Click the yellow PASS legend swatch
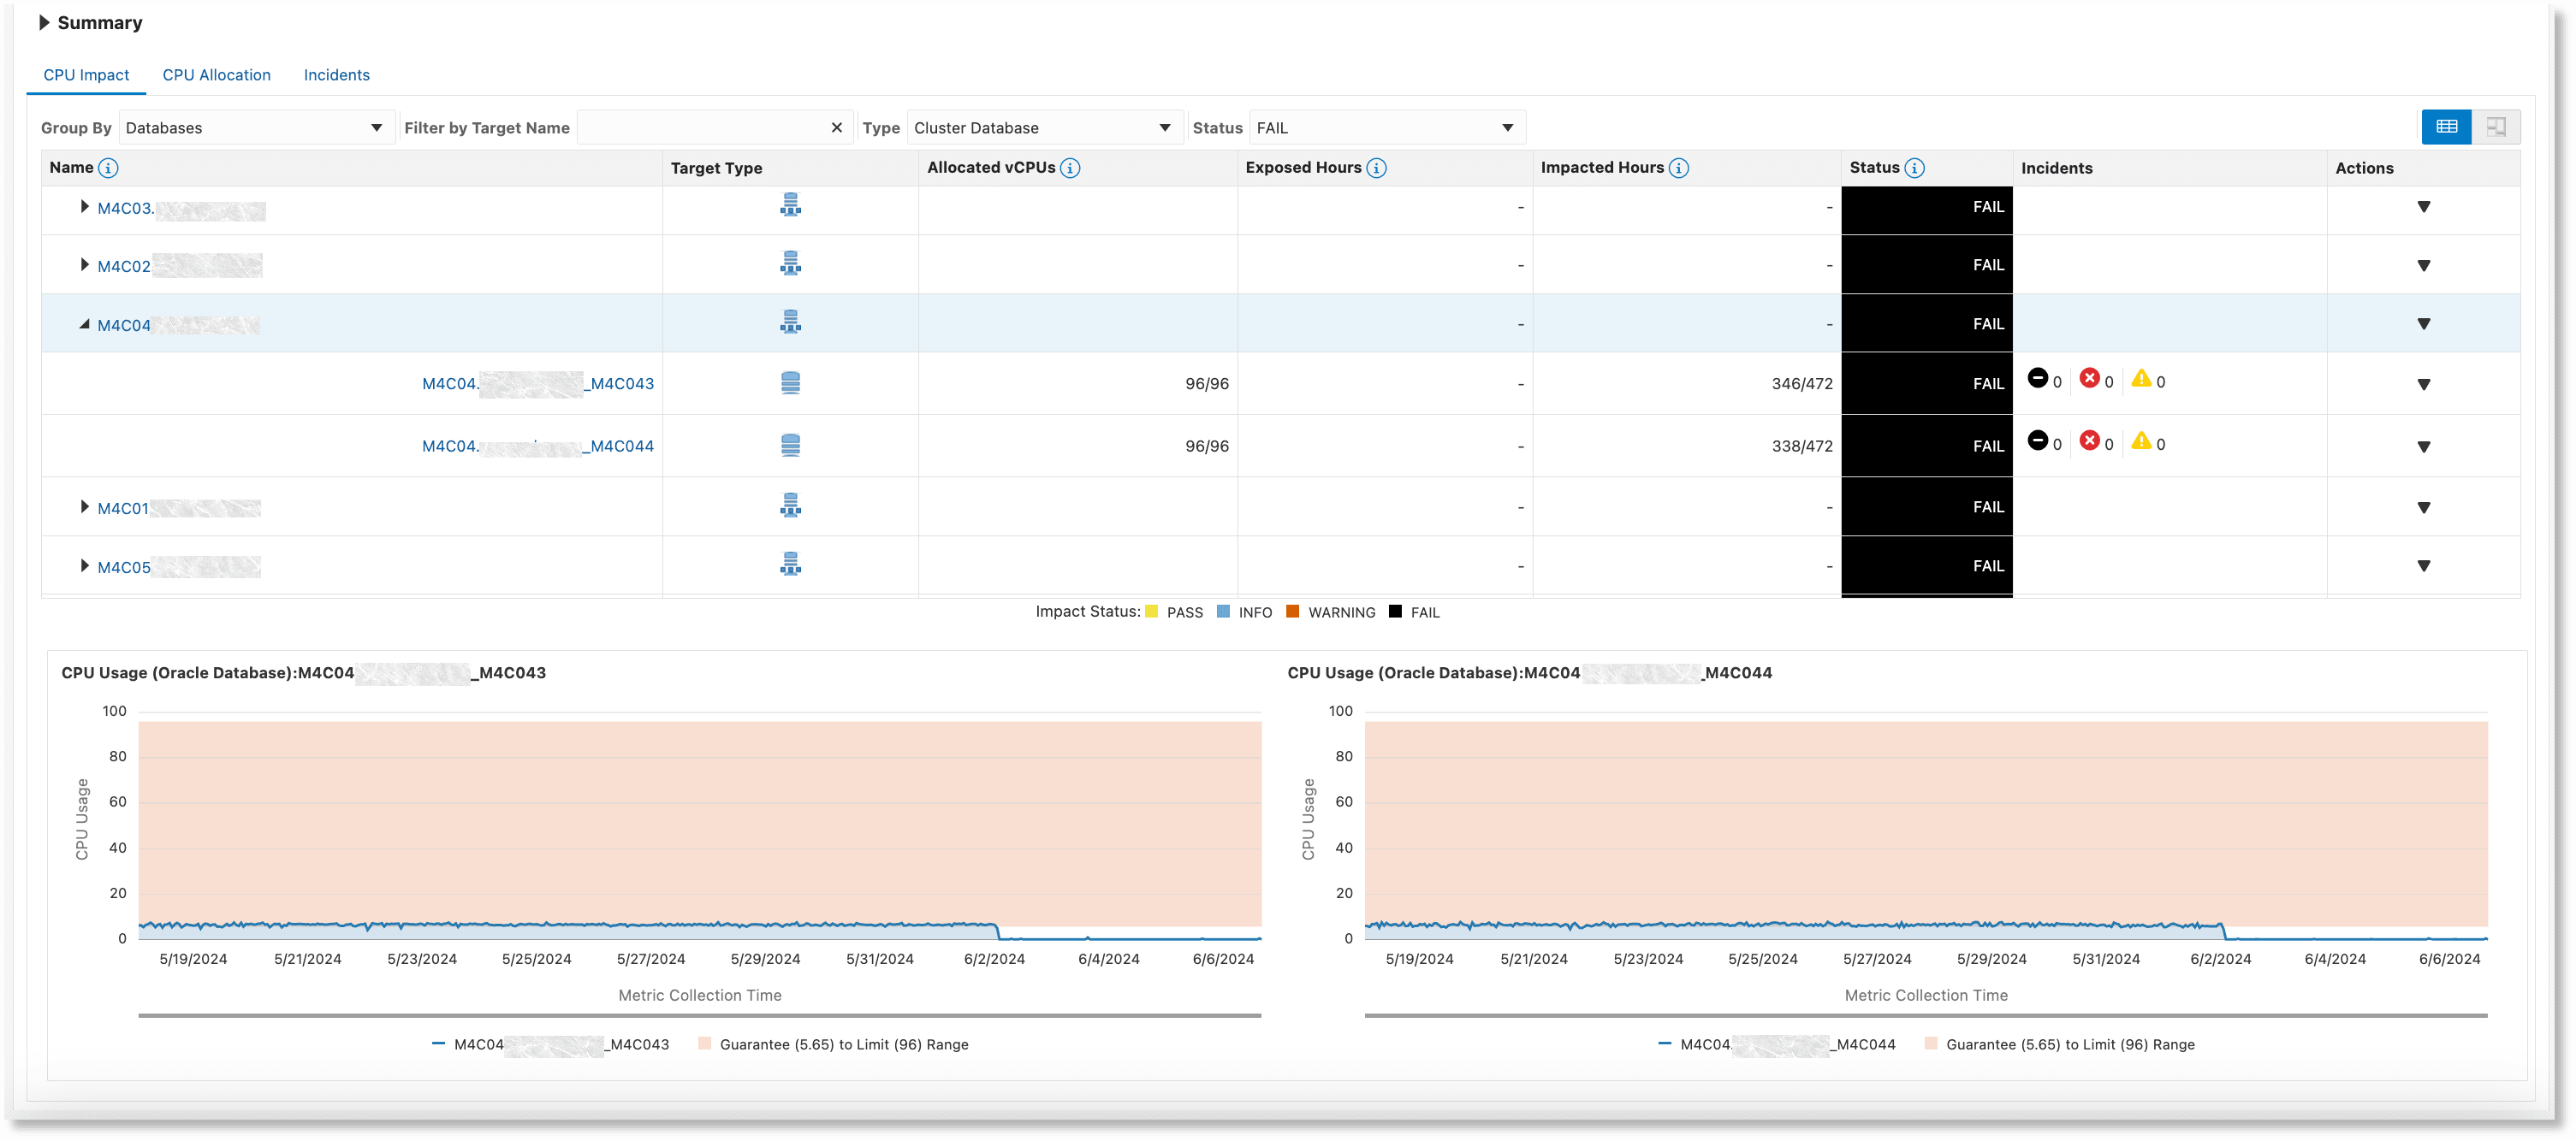The height and width of the screenshot is (1141, 2576). click(x=1152, y=612)
